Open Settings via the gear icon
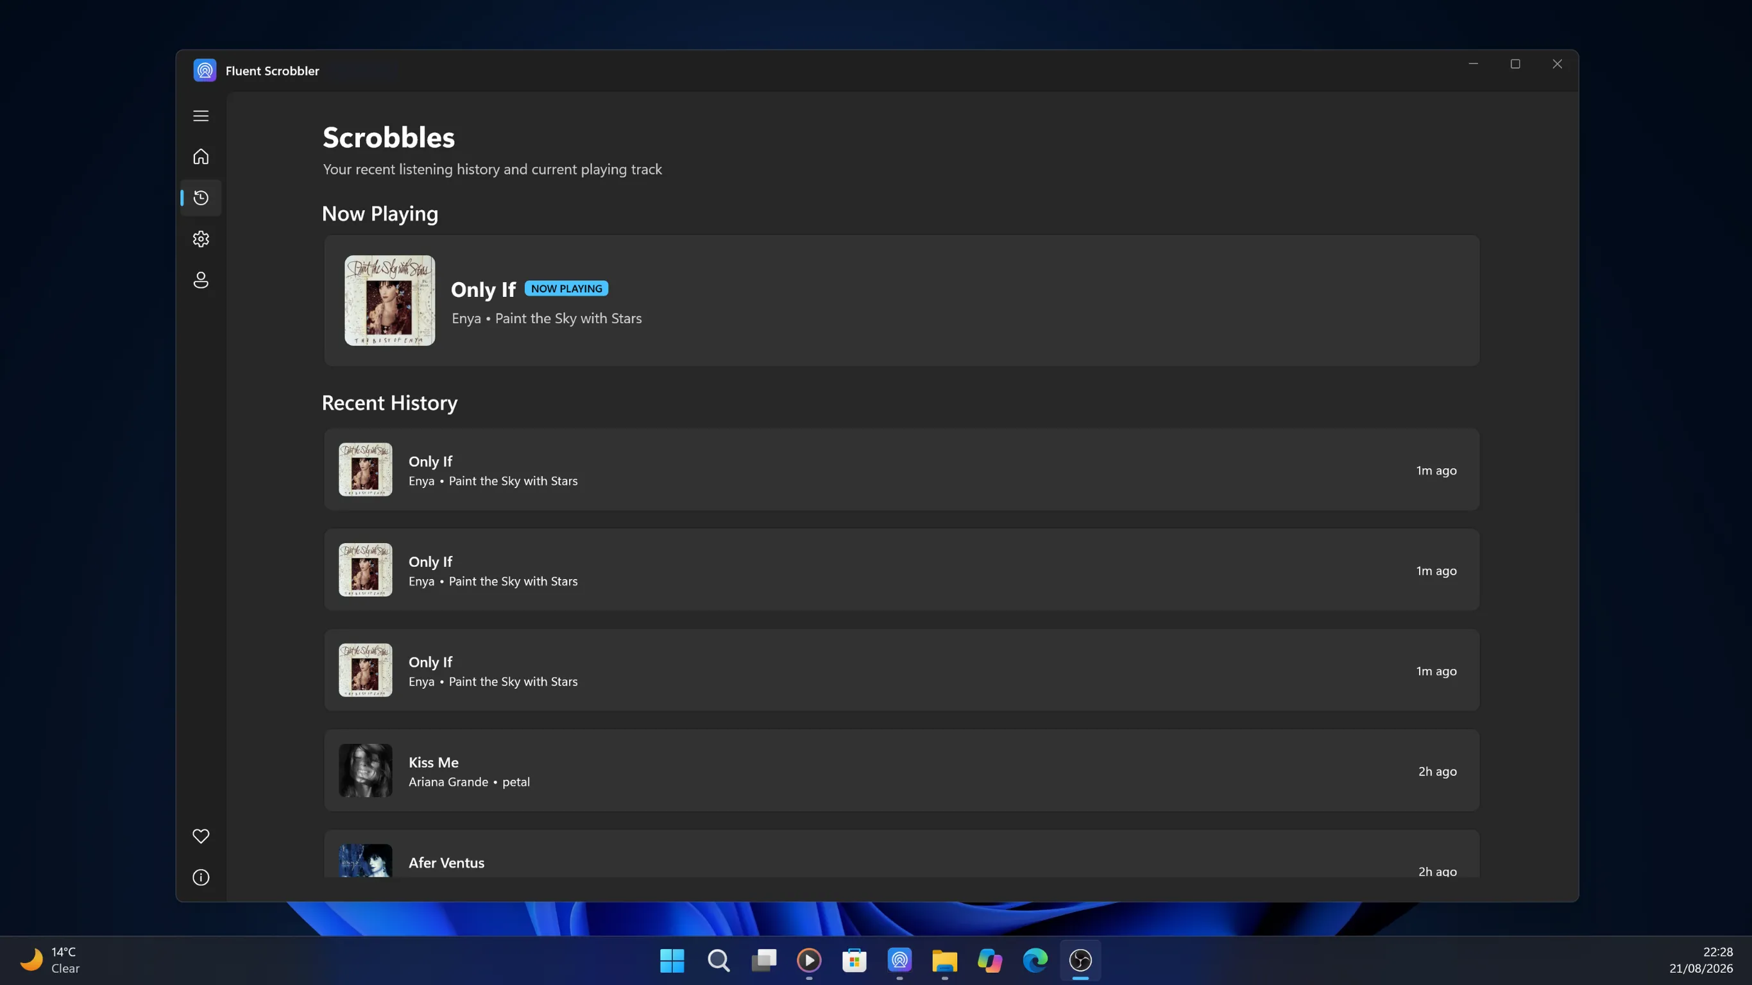Image resolution: width=1752 pixels, height=985 pixels. 201,239
